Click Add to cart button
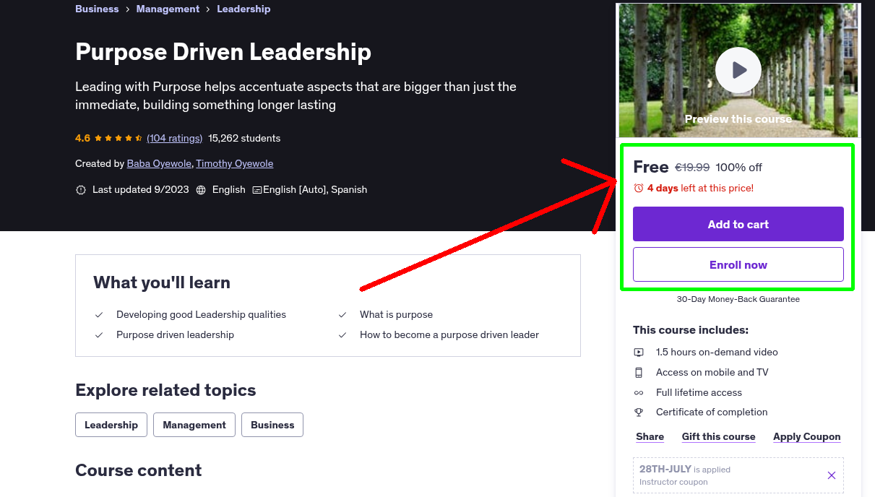Image resolution: width=875 pixels, height=497 pixels. coord(738,224)
